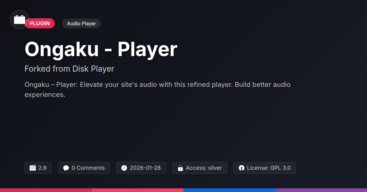Click the plugin description paragraph text
Image resolution: width=367 pixels, height=192 pixels.
pyautogui.click(x=158, y=89)
